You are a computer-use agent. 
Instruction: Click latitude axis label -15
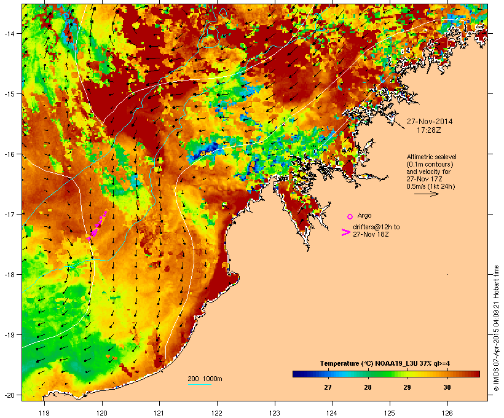9,94
